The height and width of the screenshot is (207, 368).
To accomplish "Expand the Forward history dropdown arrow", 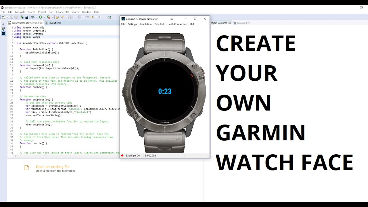I will coord(104,17).
